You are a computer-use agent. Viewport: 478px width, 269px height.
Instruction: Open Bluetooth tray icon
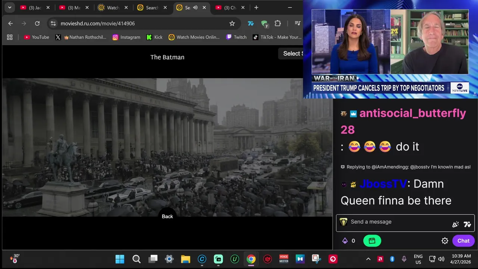pyautogui.click(x=392, y=259)
